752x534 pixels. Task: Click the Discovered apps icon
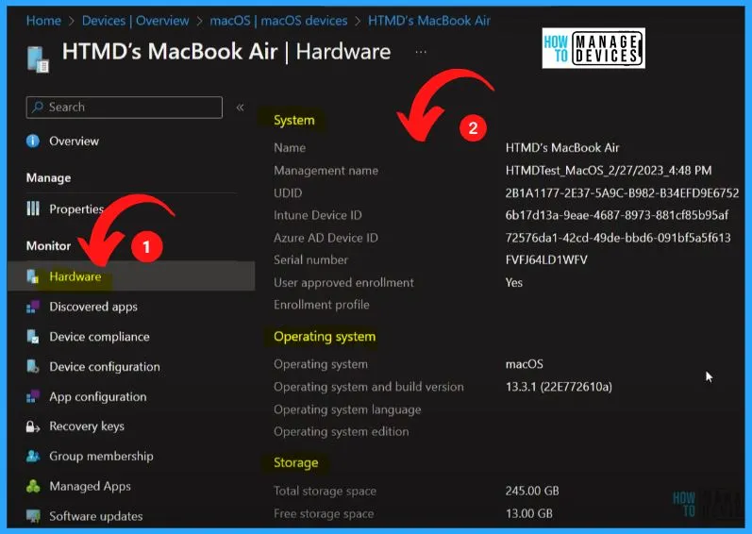pyautogui.click(x=33, y=307)
